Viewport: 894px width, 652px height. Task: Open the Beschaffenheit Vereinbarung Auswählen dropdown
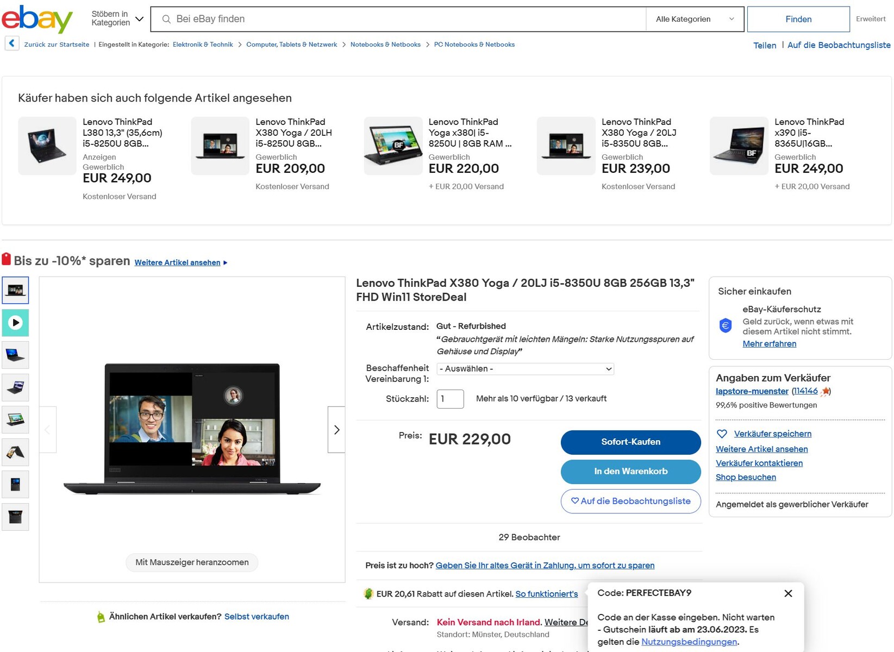[x=525, y=369]
